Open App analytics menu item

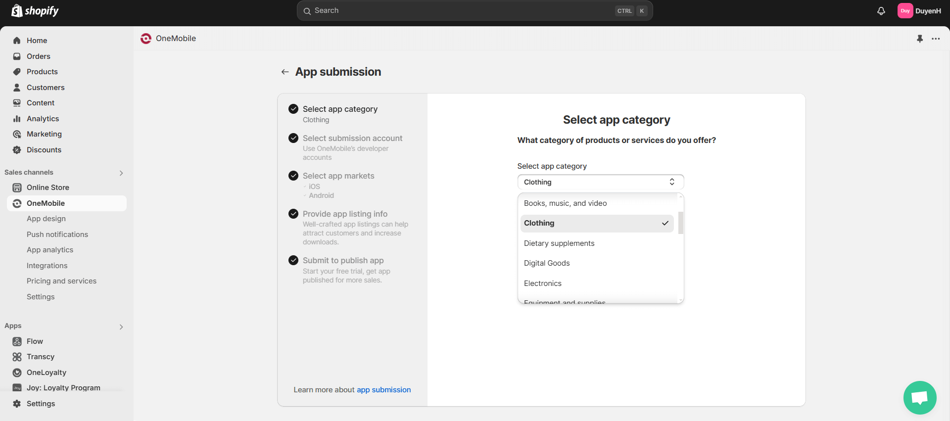tap(50, 250)
